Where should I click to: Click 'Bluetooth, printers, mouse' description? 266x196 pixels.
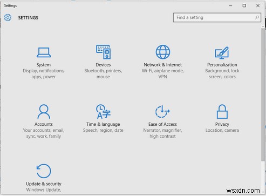(103, 74)
